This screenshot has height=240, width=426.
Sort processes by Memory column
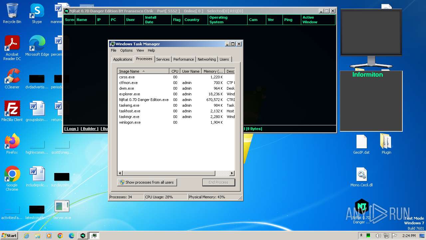[213, 71]
